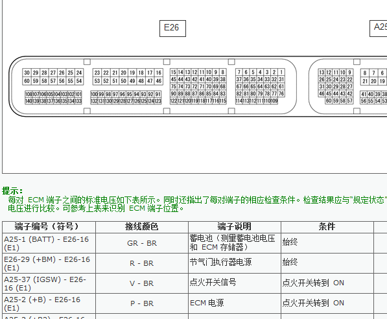Click pin 21 on the A25 connector
Image resolution: width=387 pixels, height=319 pixels.
click(x=365, y=81)
